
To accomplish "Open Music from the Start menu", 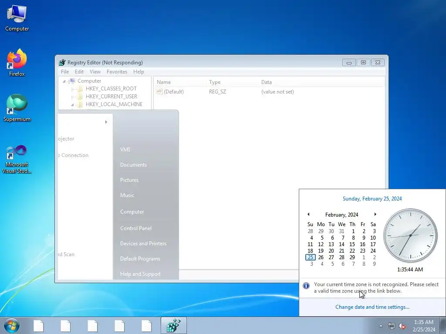I will click(x=127, y=195).
